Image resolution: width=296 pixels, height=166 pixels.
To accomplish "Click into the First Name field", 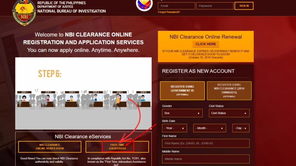I will coord(206,144).
